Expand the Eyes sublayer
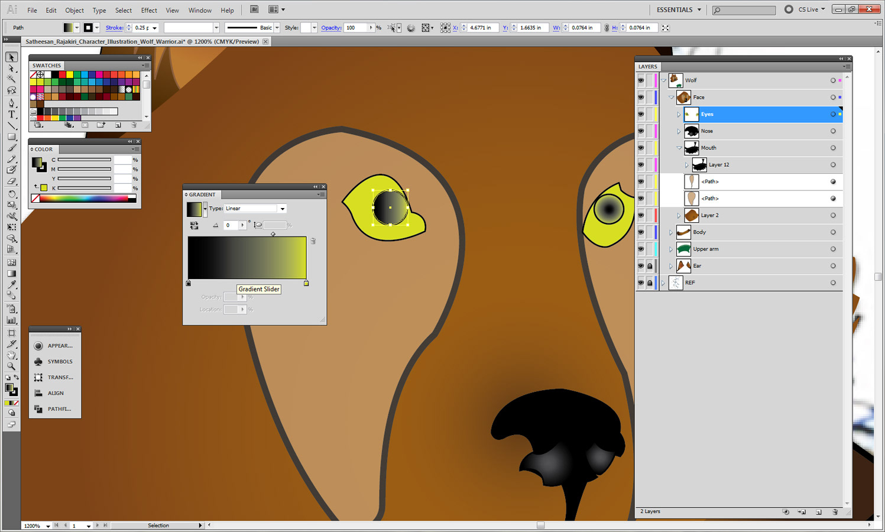Screen dimensions: 885x532 679,114
